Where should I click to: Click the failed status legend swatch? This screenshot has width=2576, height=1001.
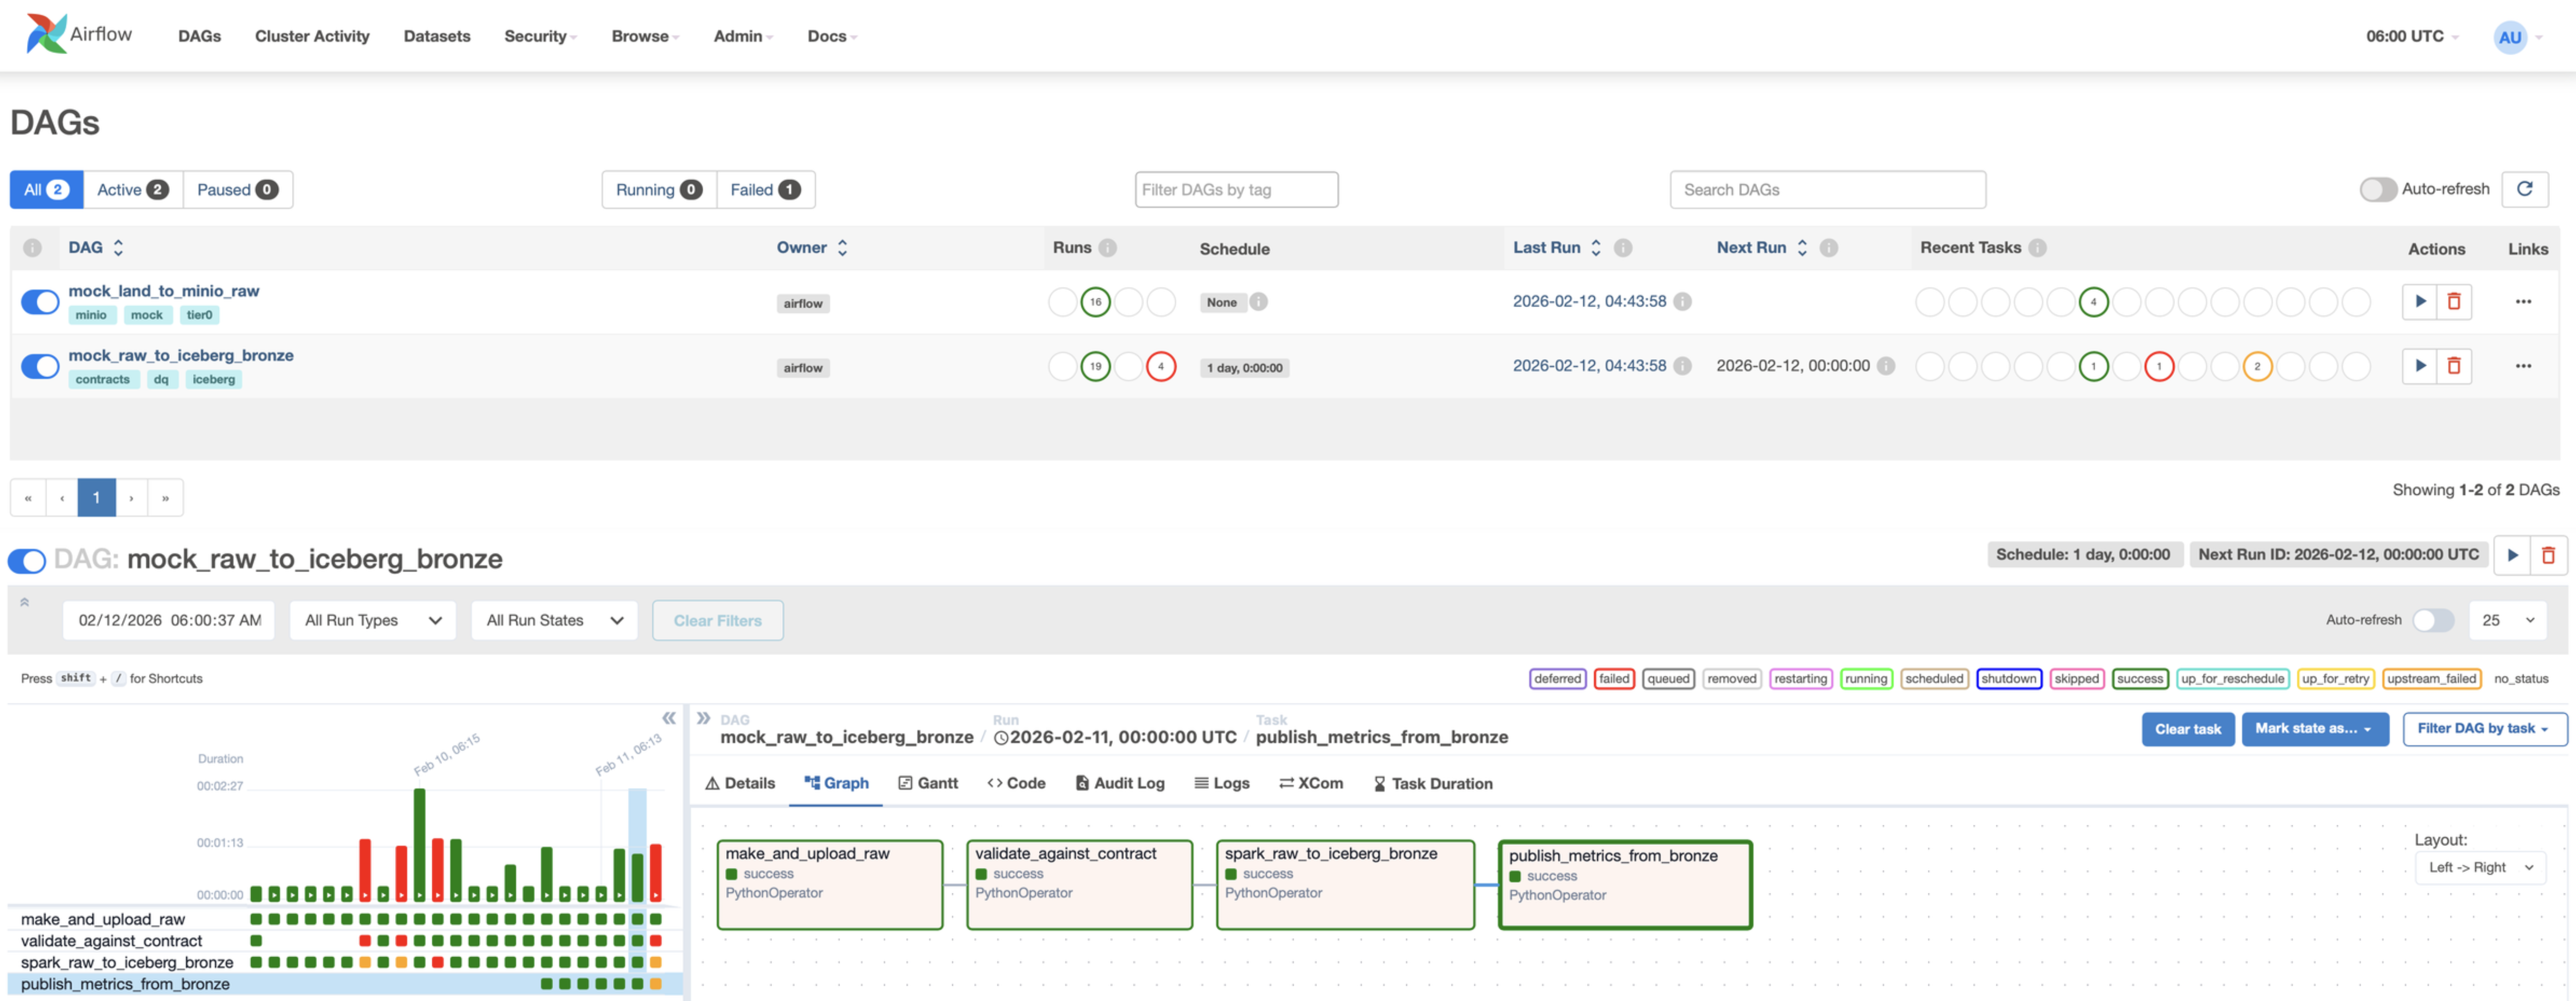pyautogui.click(x=1613, y=678)
